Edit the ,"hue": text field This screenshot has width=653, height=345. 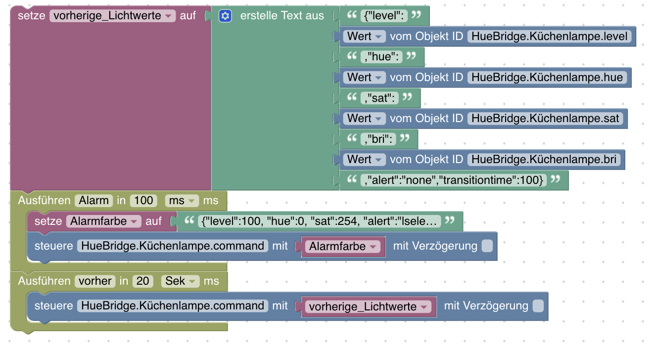[381, 57]
